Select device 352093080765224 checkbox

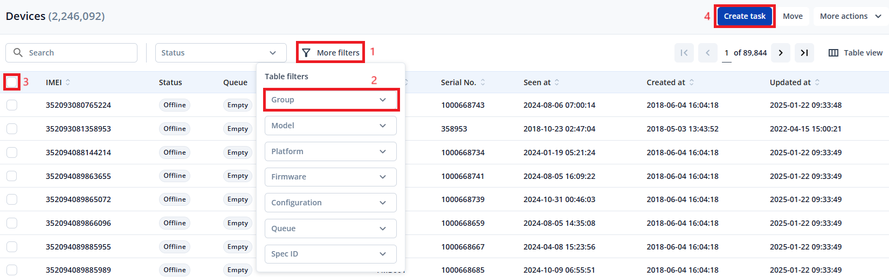click(12, 105)
